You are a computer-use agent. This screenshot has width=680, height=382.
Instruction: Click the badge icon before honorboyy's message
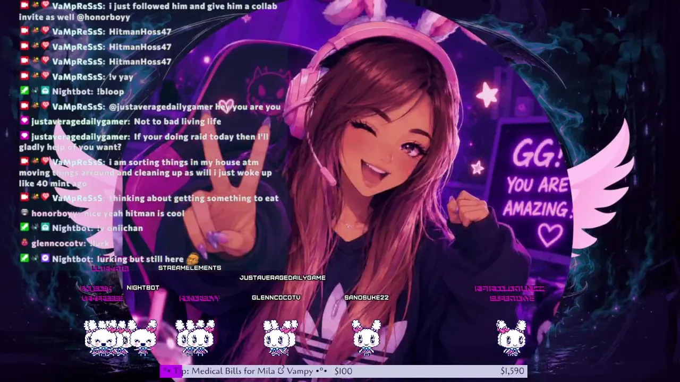24,213
